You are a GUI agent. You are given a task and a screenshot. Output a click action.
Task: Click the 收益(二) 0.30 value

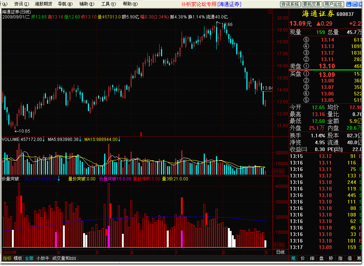click(319, 150)
